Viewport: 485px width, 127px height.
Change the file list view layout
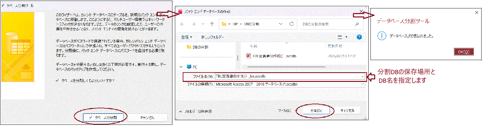340,37
